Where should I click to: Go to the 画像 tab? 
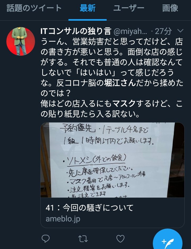[170, 8]
